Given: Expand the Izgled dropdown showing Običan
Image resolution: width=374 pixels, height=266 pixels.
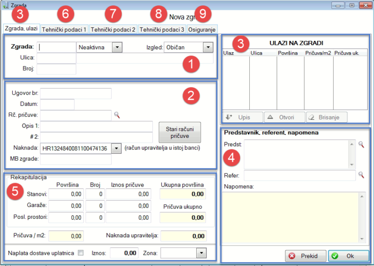Looking at the screenshot, I should (x=208, y=48).
